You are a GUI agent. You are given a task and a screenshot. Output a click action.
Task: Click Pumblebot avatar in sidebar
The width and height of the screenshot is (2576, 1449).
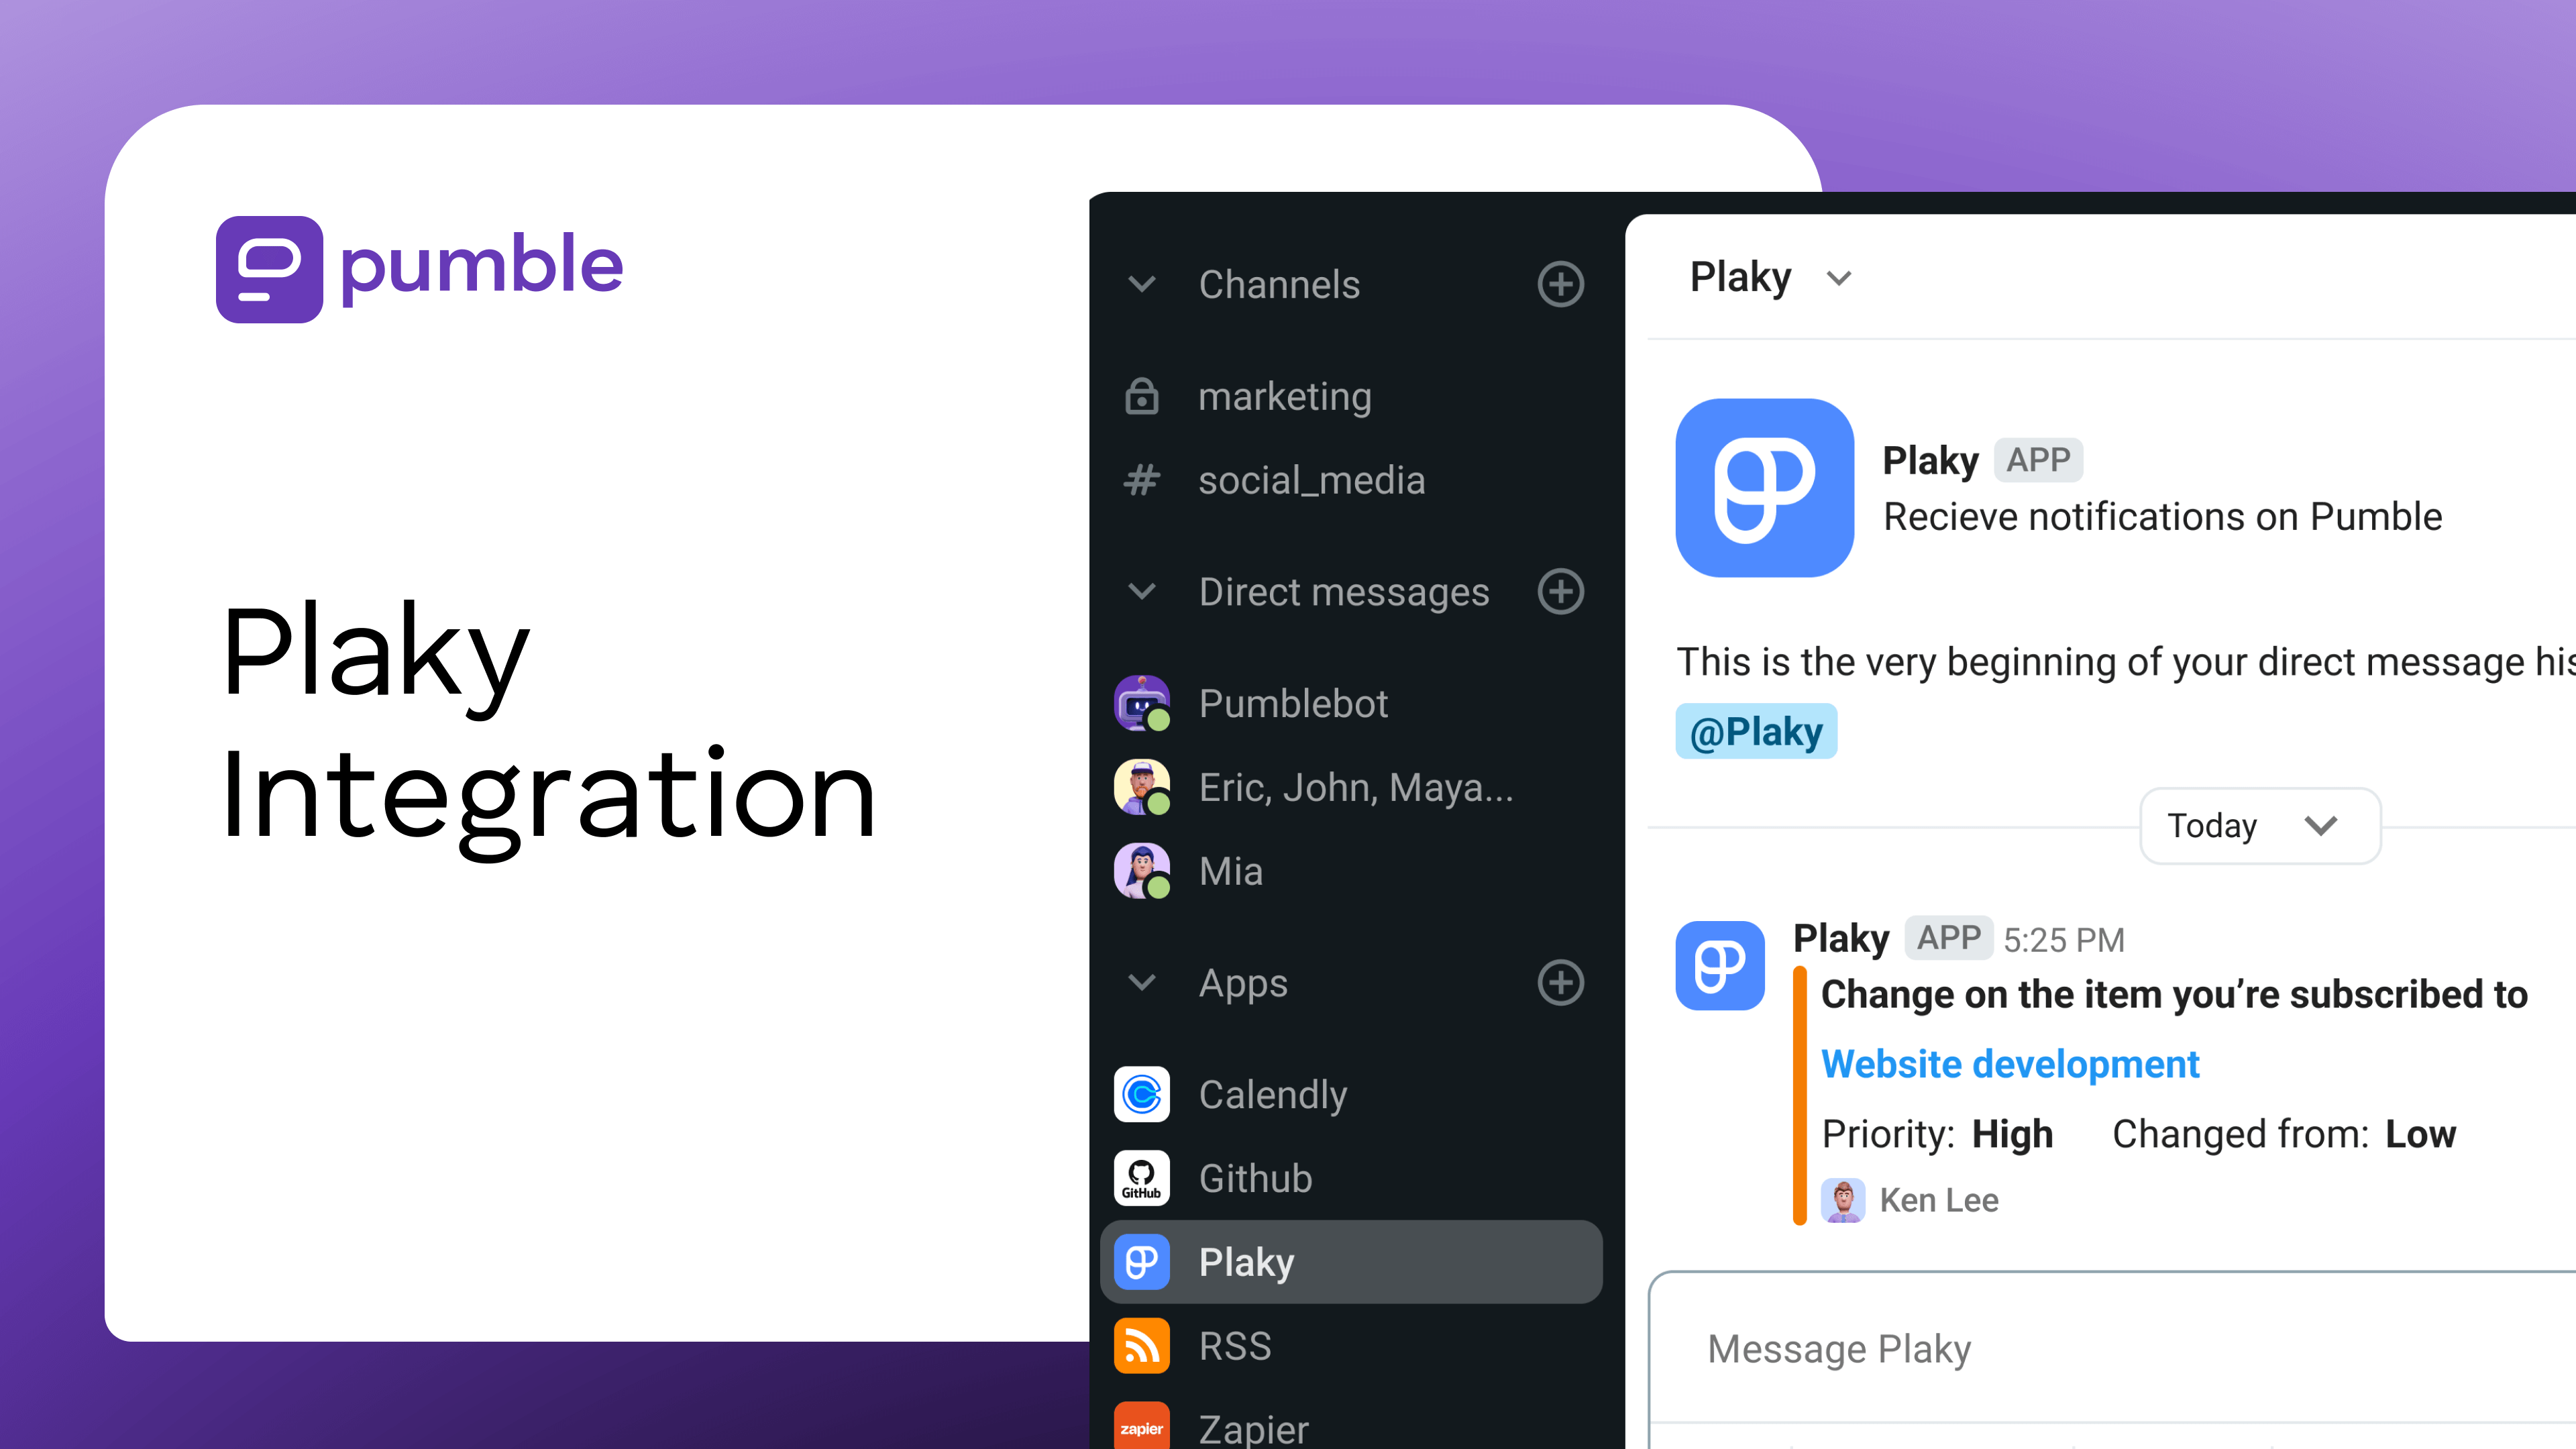(1141, 703)
